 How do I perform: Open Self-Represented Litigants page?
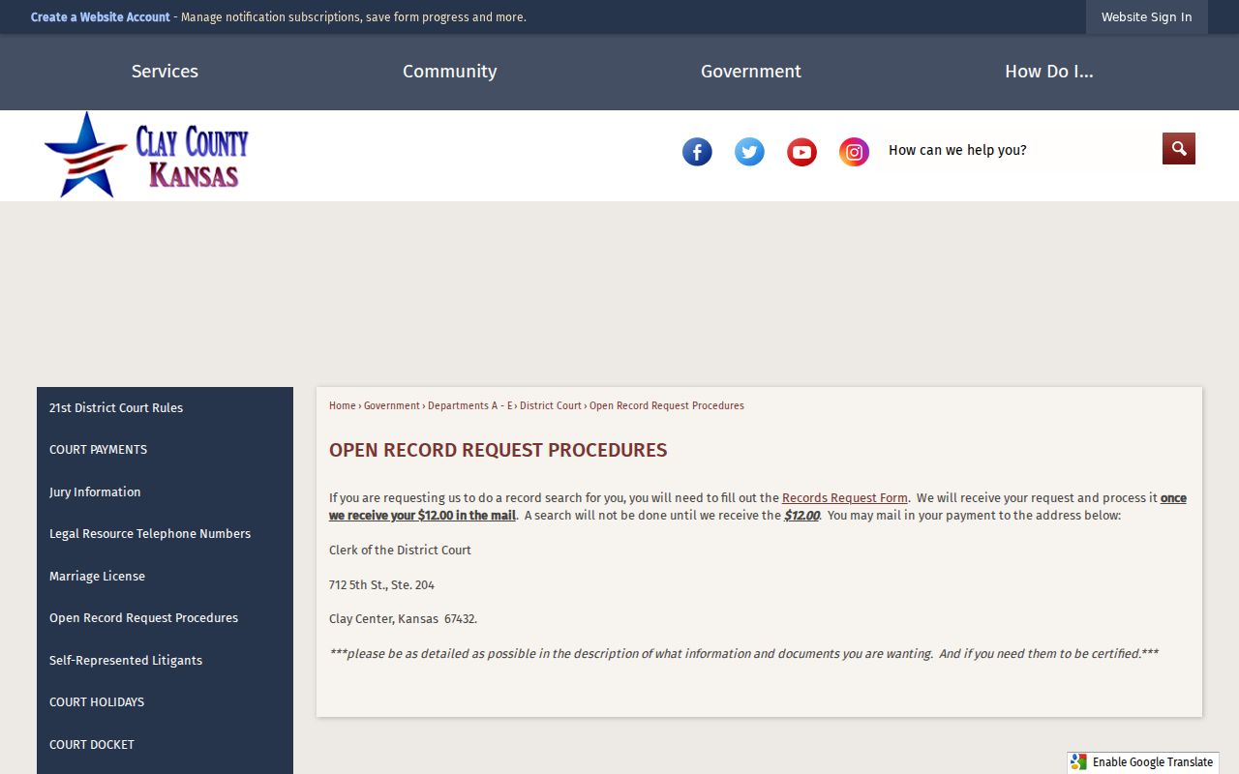click(165, 661)
